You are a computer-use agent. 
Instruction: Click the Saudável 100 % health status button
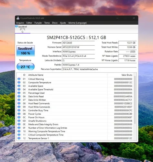tap(26, 51)
